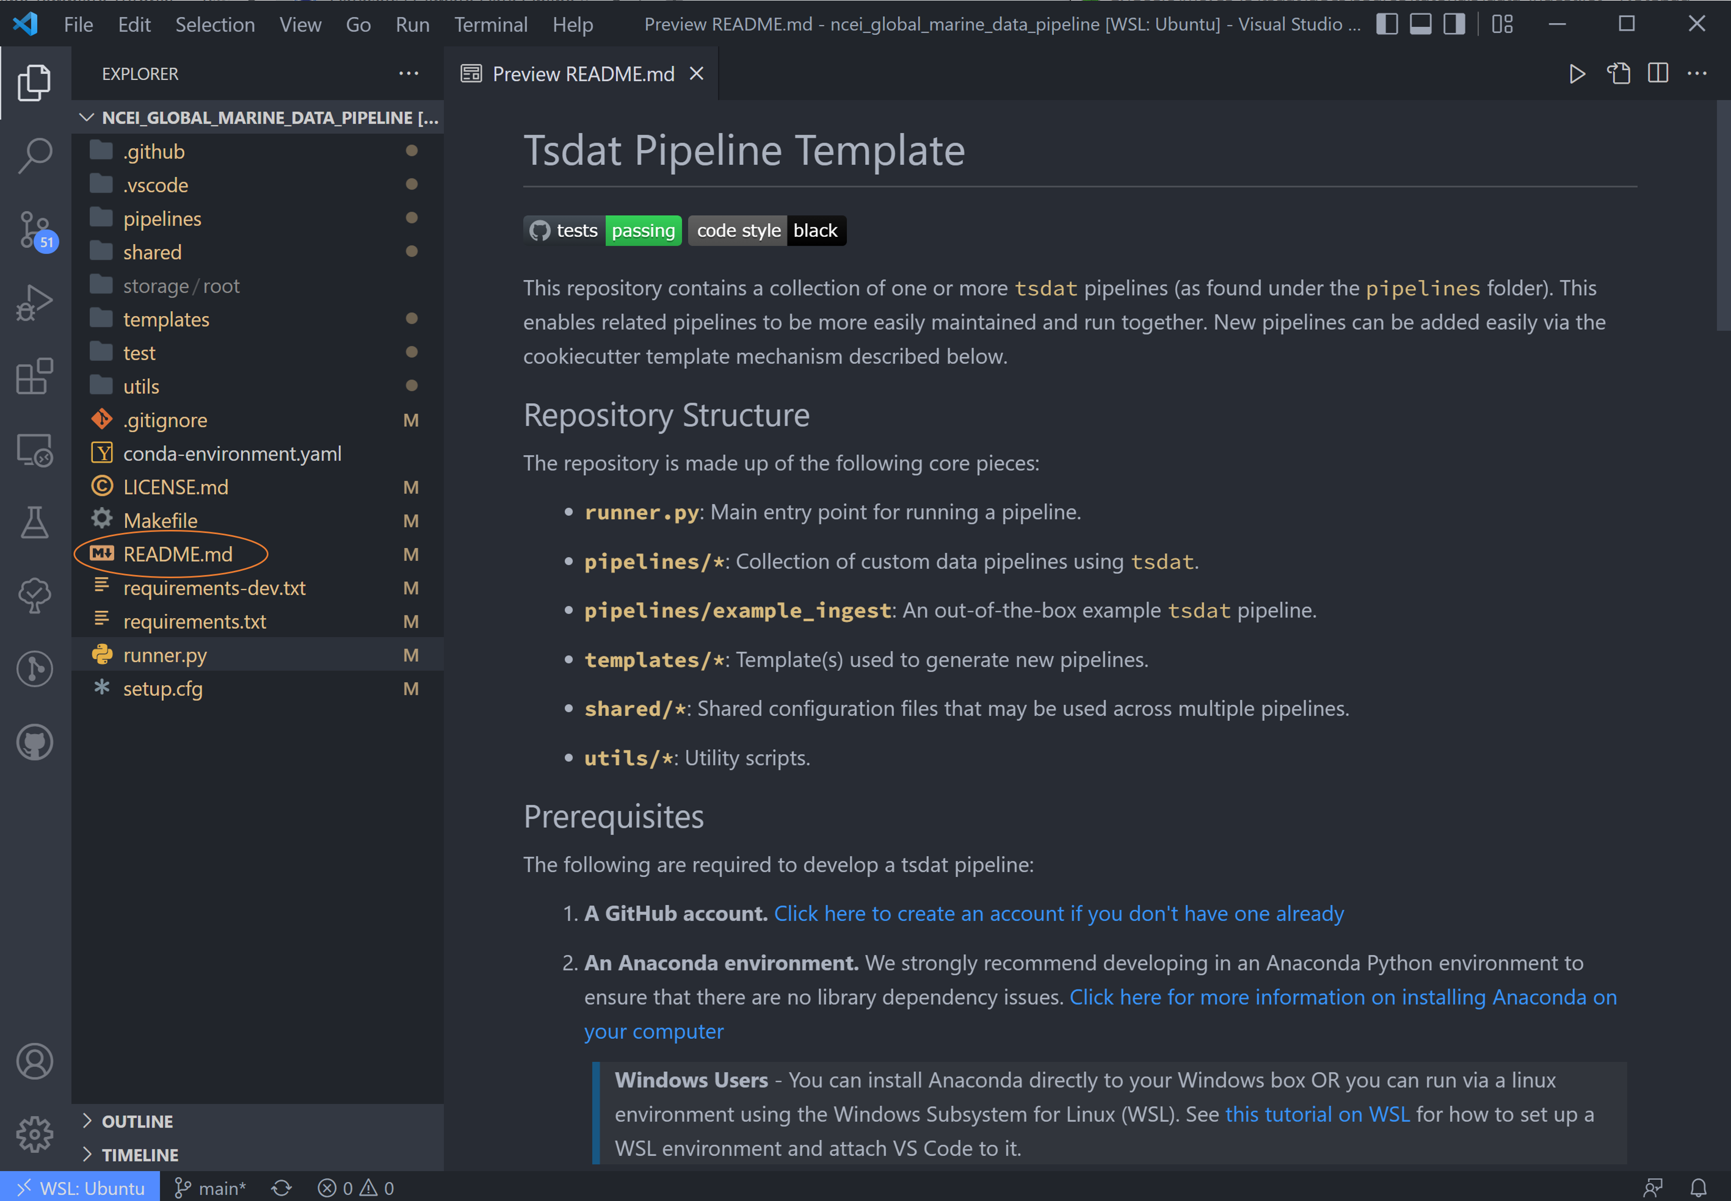Customize layout icon in title bar
This screenshot has height=1201, width=1731.
pyautogui.click(x=1502, y=24)
